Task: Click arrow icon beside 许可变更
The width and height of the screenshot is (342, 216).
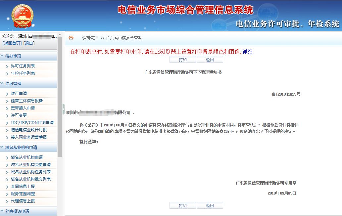Action: tap(7, 116)
